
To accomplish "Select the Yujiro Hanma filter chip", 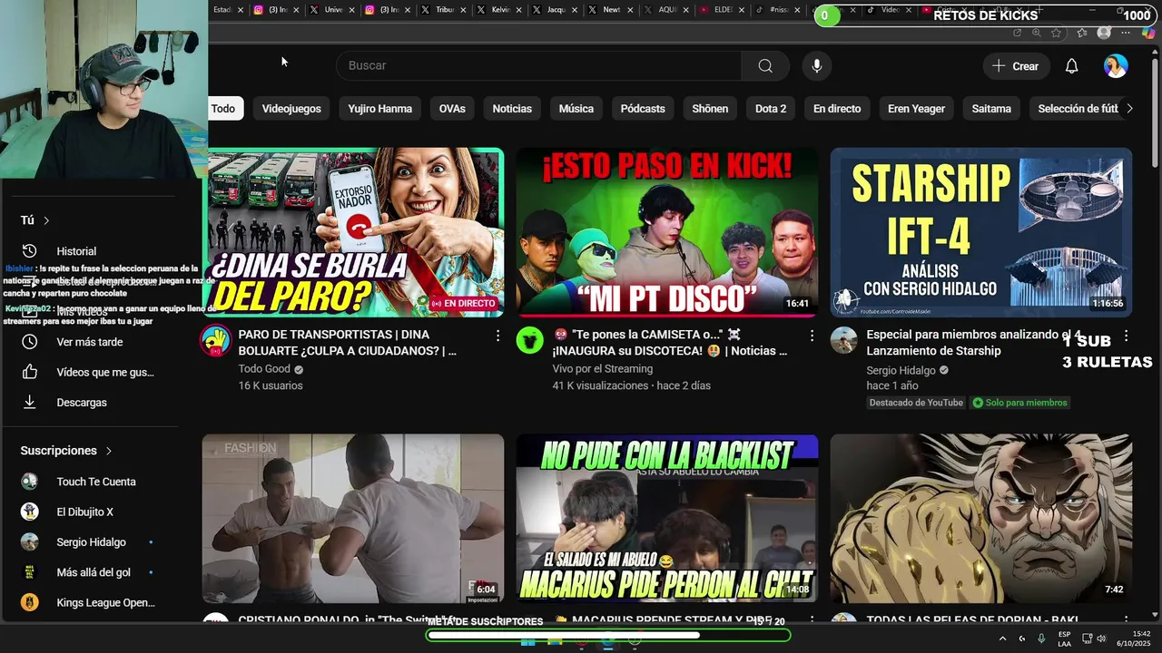I will 379,109.
